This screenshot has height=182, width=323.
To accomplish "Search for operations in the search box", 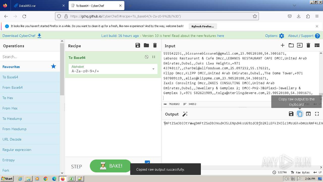I will pos(30,57).
